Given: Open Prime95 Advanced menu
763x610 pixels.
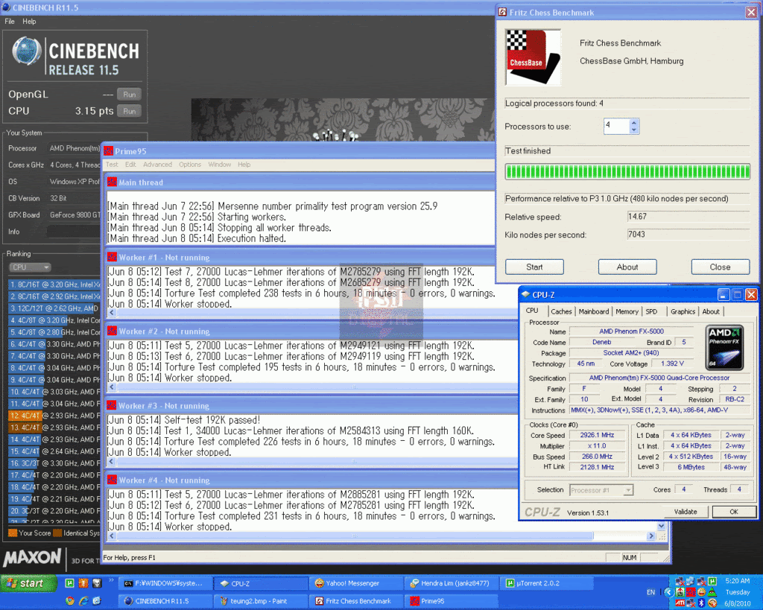Looking at the screenshot, I should pyautogui.click(x=158, y=165).
